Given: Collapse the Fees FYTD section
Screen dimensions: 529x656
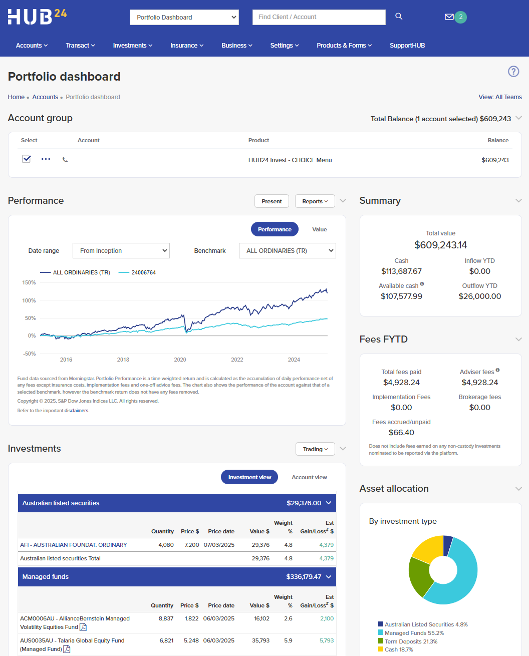Looking at the screenshot, I should [x=518, y=340].
